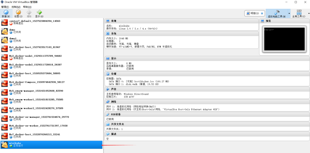Image resolution: width=310 pixels, height=153 pixels.
Task: Select VM No2_docker-node1_1529311375789_94682
Action: (x=52, y=57)
